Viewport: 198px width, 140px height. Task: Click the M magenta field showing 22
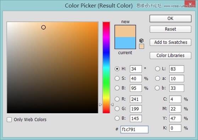point(175,109)
